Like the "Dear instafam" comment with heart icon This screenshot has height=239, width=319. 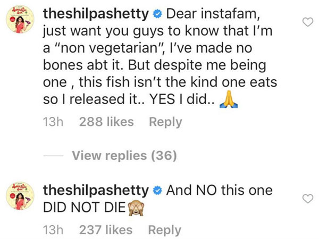[307, 22]
